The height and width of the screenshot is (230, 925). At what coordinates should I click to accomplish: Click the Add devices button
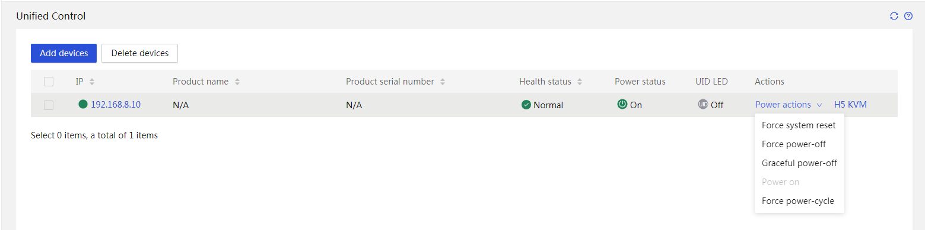(63, 53)
